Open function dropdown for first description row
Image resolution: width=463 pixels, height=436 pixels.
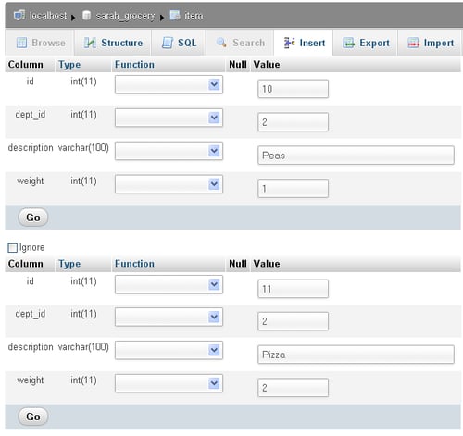[169, 151]
